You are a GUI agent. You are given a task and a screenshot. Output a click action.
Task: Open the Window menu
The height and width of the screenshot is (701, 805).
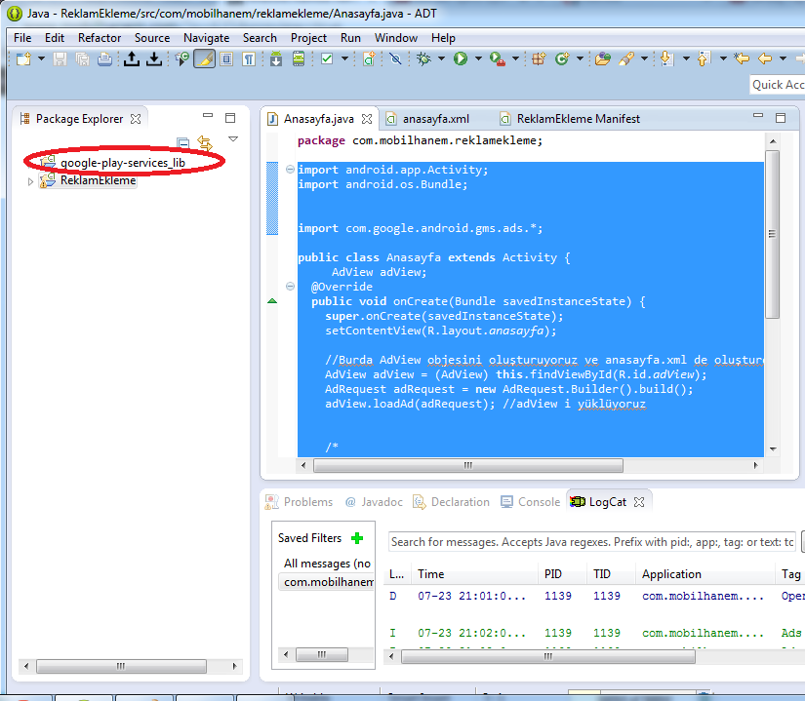(396, 38)
